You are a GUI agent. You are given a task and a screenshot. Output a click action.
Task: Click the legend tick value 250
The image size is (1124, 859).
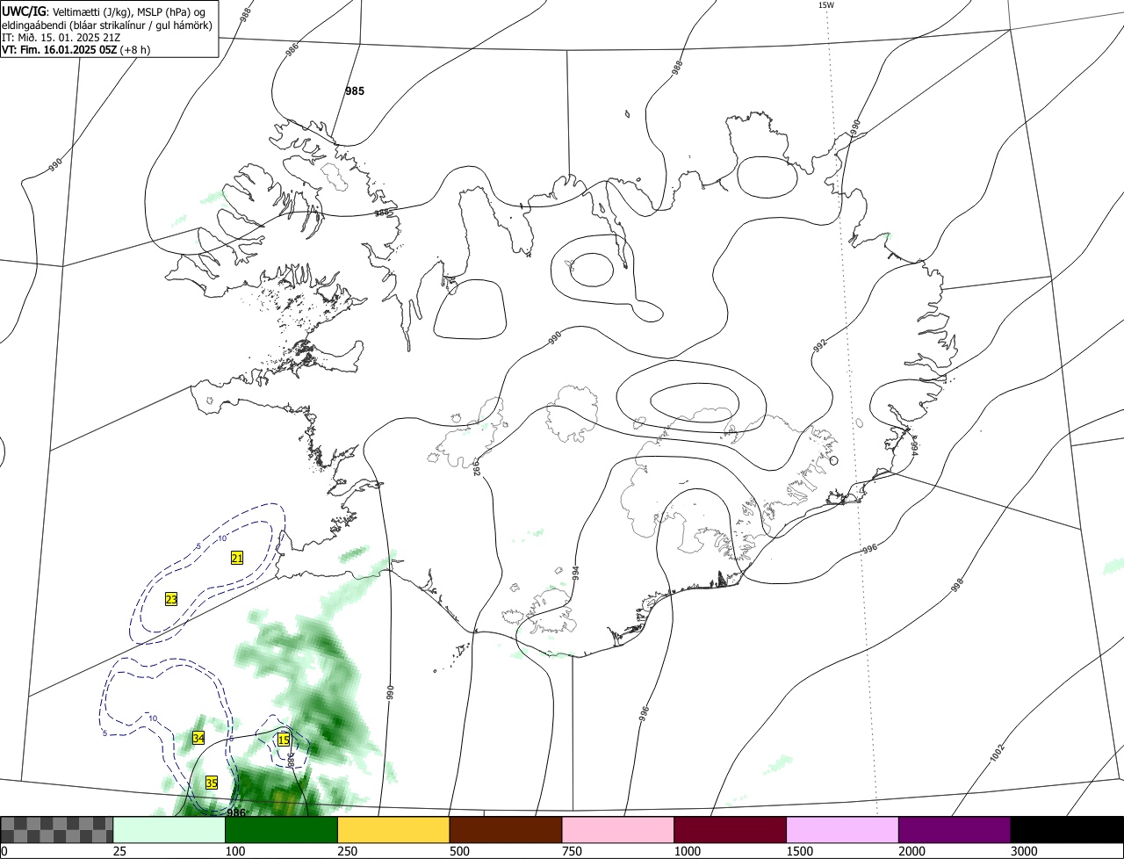[x=347, y=851]
